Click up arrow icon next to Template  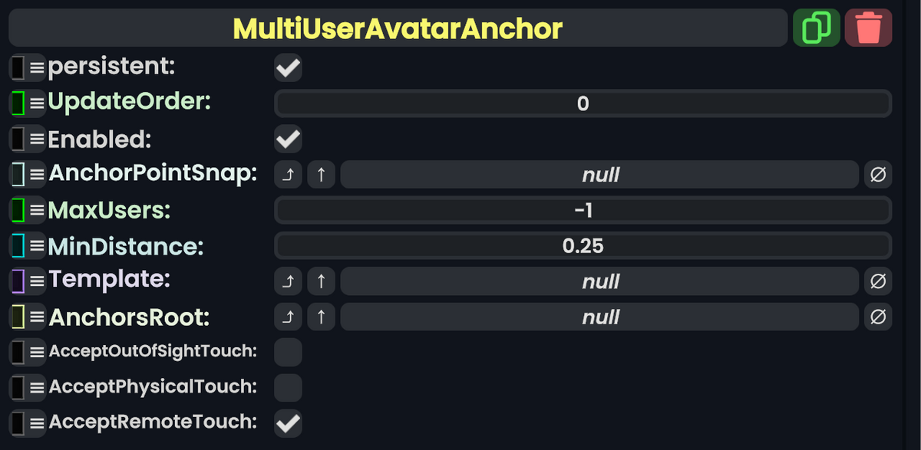click(321, 281)
